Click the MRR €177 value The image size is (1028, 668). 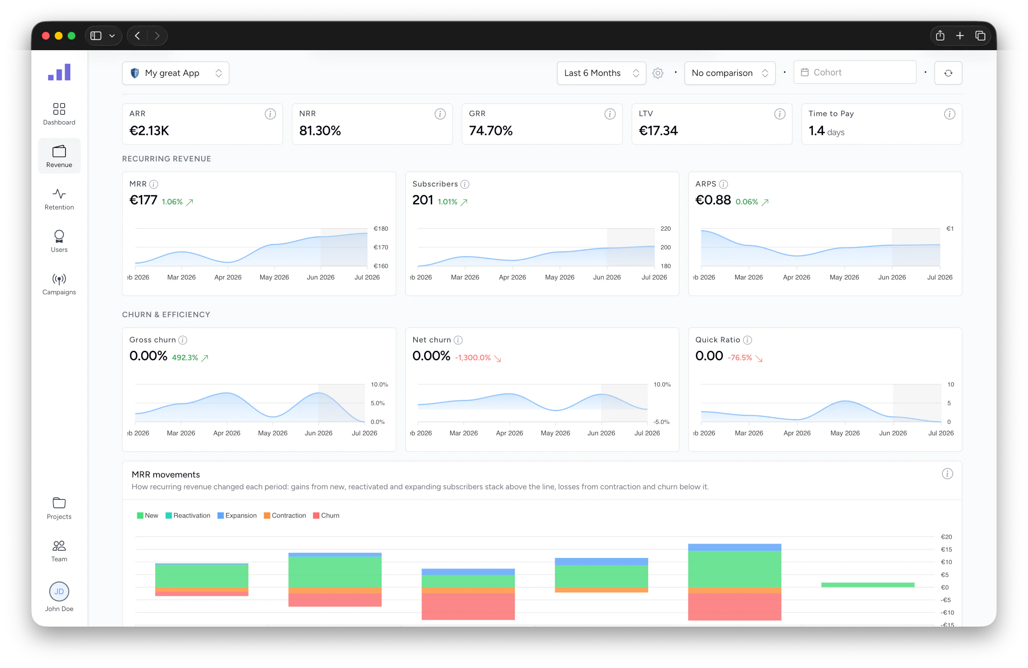click(143, 200)
